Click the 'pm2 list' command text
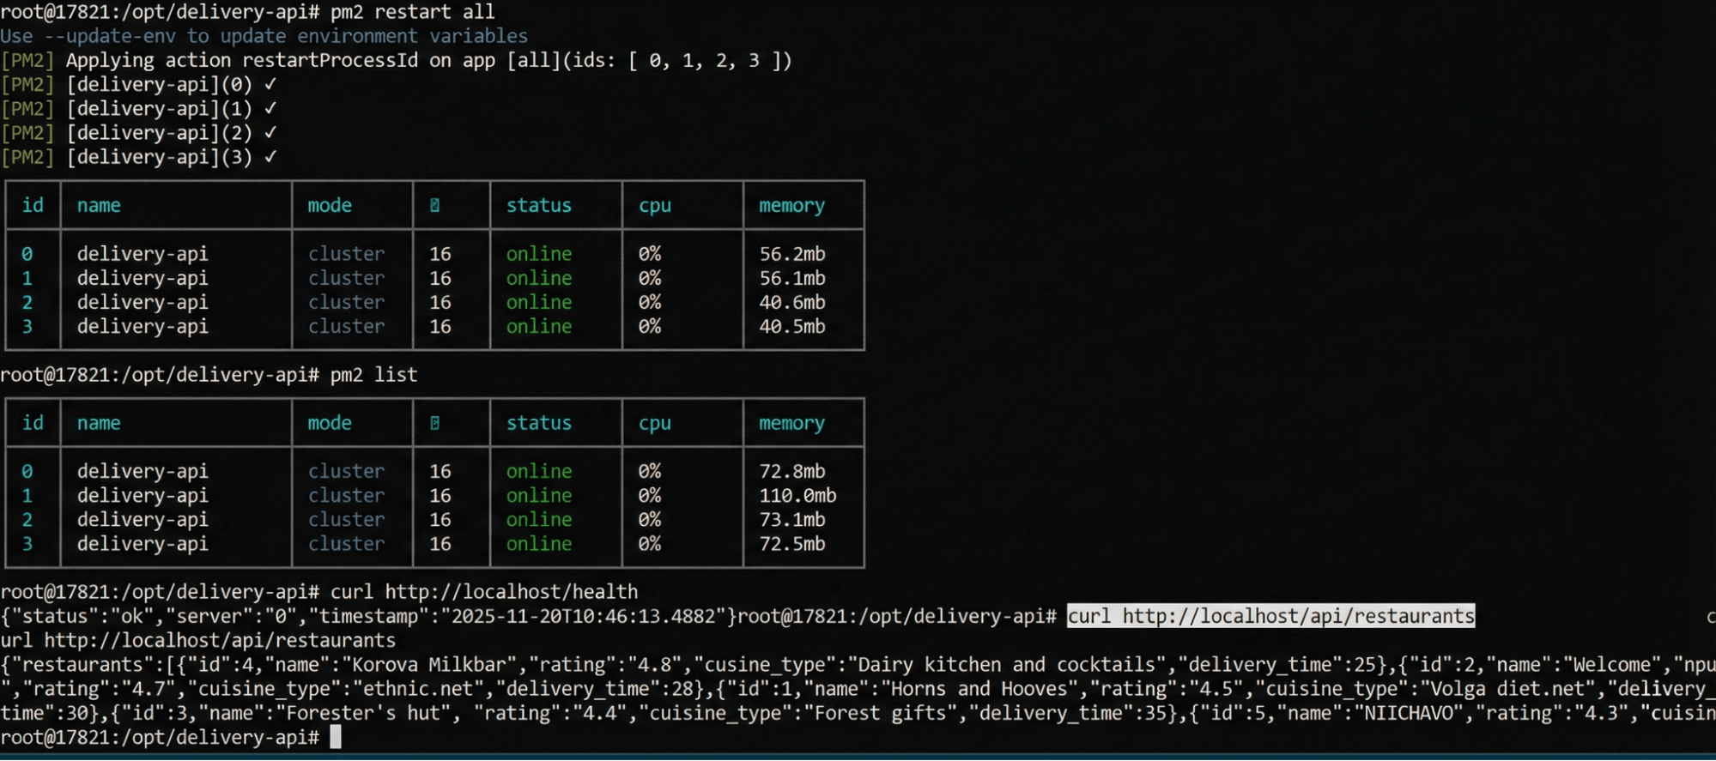Screen dimensions: 1716x761 pos(373,375)
